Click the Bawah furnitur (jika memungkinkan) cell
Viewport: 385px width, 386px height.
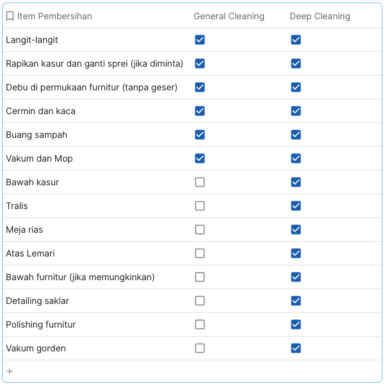(80, 277)
